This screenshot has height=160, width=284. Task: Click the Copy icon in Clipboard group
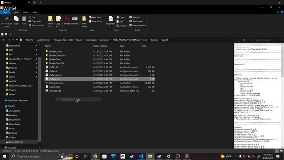pos(16,20)
